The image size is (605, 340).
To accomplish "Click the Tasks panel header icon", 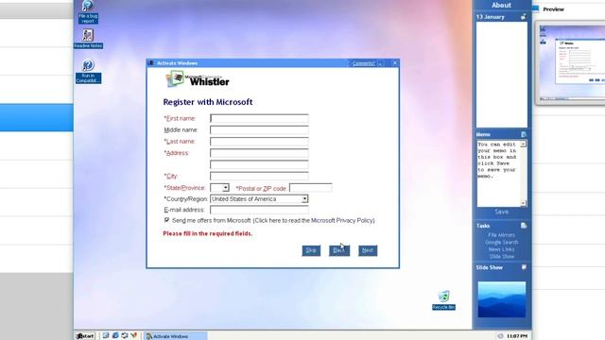I will click(x=524, y=226).
